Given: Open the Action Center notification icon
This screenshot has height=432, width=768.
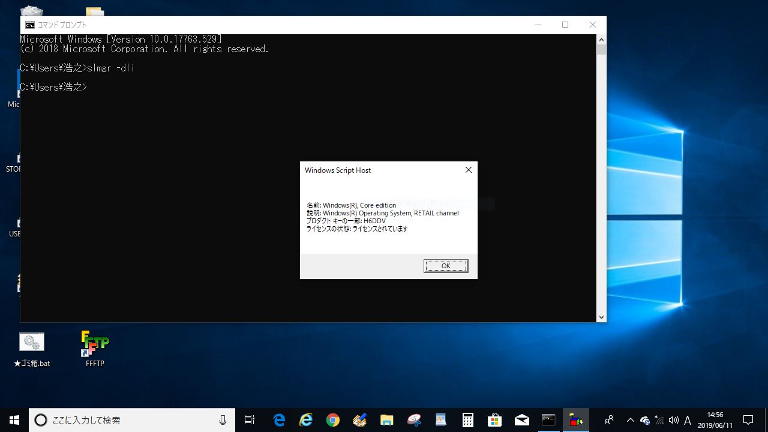Looking at the screenshot, I should click(748, 420).
